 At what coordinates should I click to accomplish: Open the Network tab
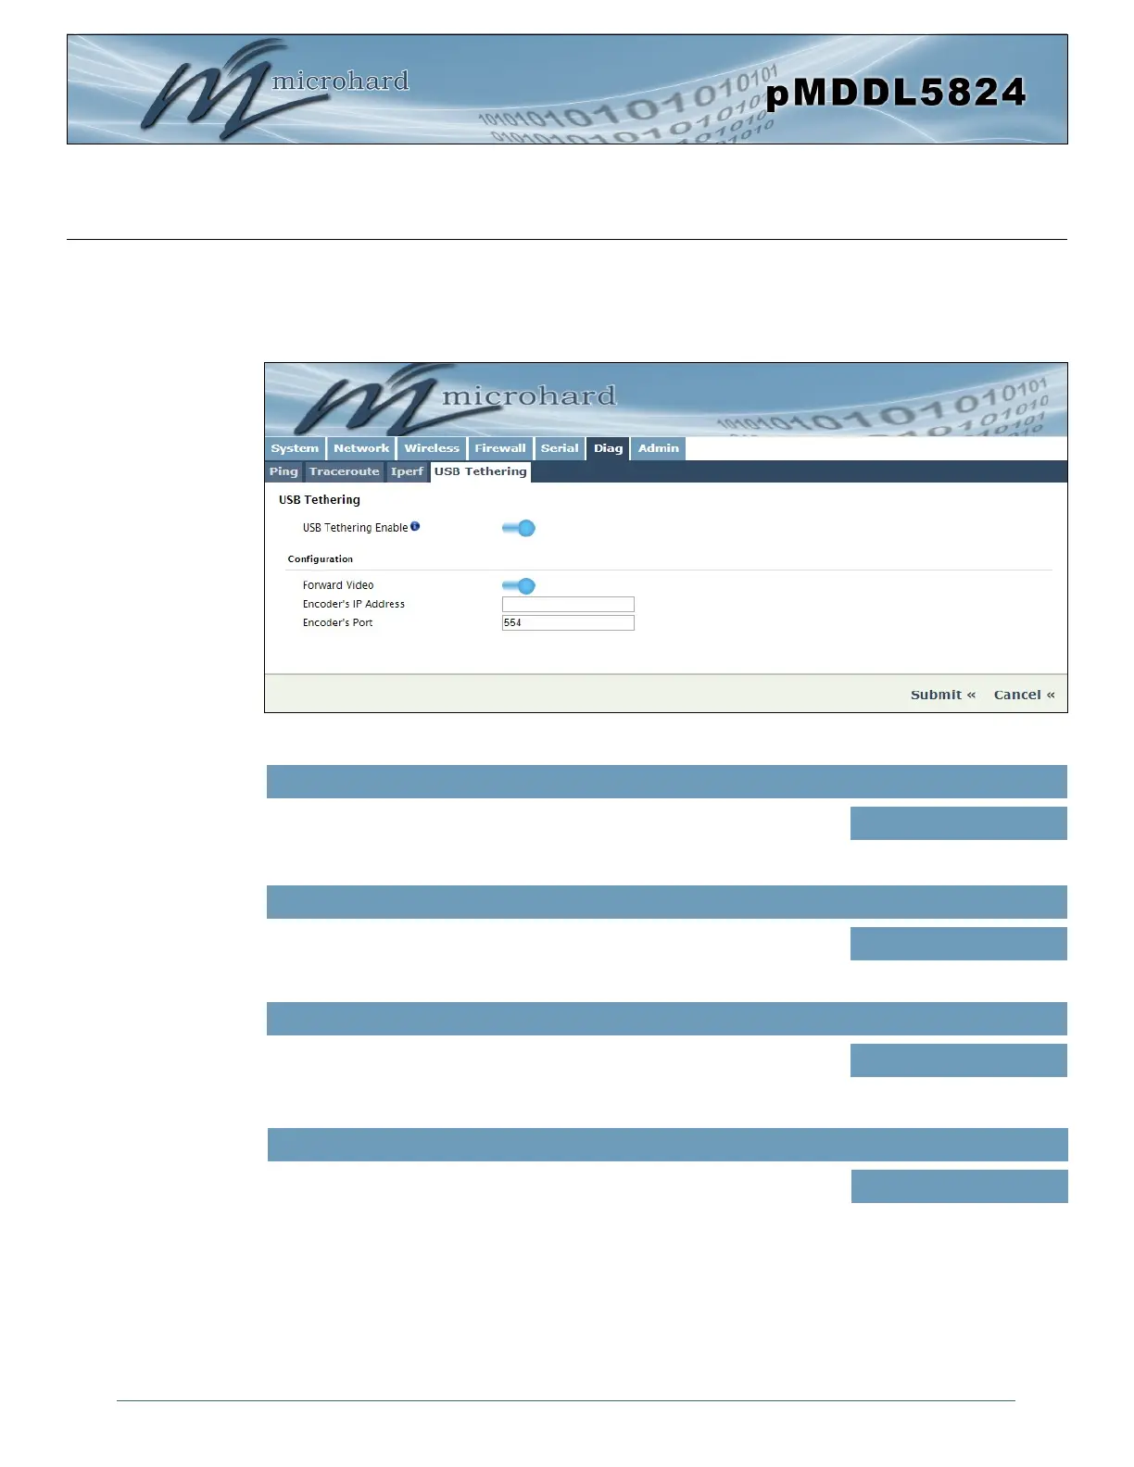pos(361,448)
